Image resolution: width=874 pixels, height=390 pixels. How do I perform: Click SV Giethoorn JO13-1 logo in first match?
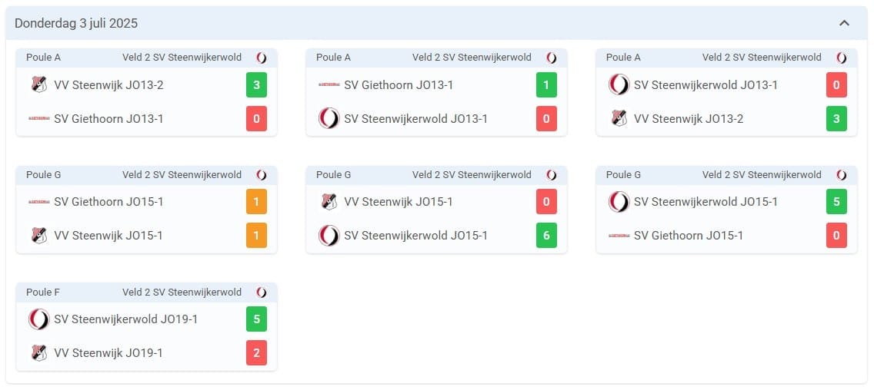click(39, 118)
